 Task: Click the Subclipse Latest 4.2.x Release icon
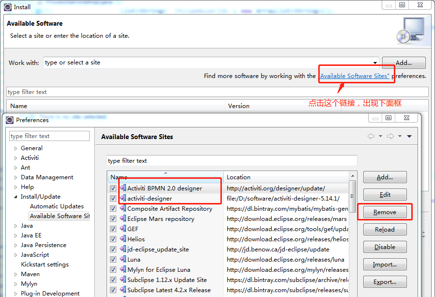coord(123,290)
